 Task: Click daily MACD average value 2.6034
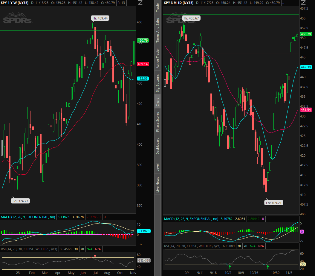click(x=240, y=219)
